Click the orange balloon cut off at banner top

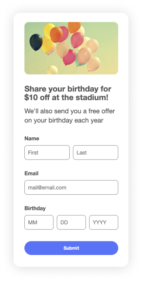point(74,27)
